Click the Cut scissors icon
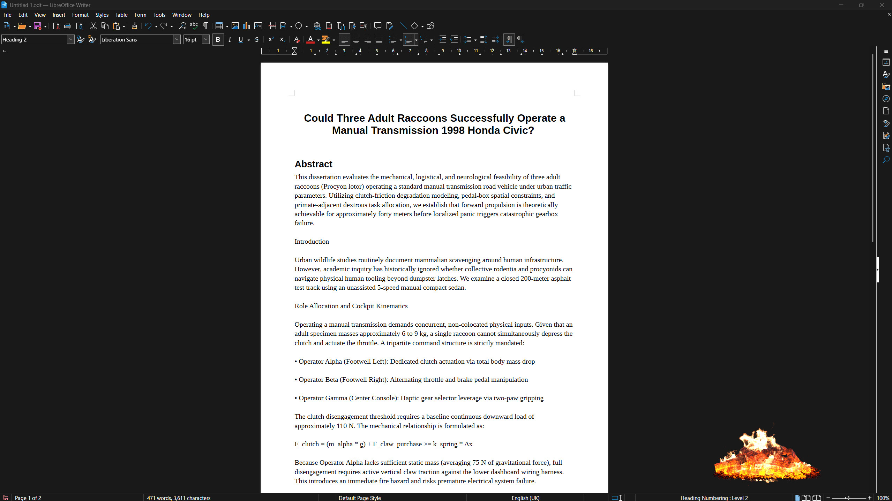The height and width of the screenshot is (501, 892). [93, 26]
